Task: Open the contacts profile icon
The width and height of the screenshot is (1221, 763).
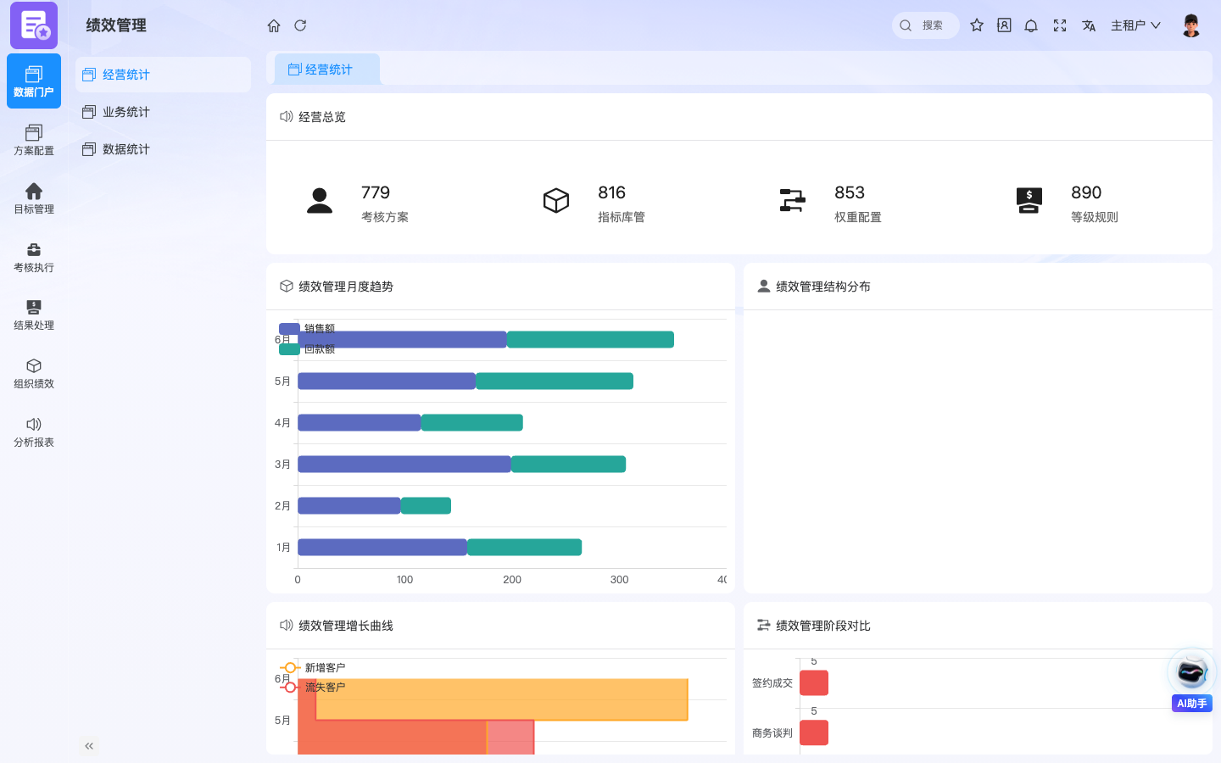Action: coord(1004,25)
